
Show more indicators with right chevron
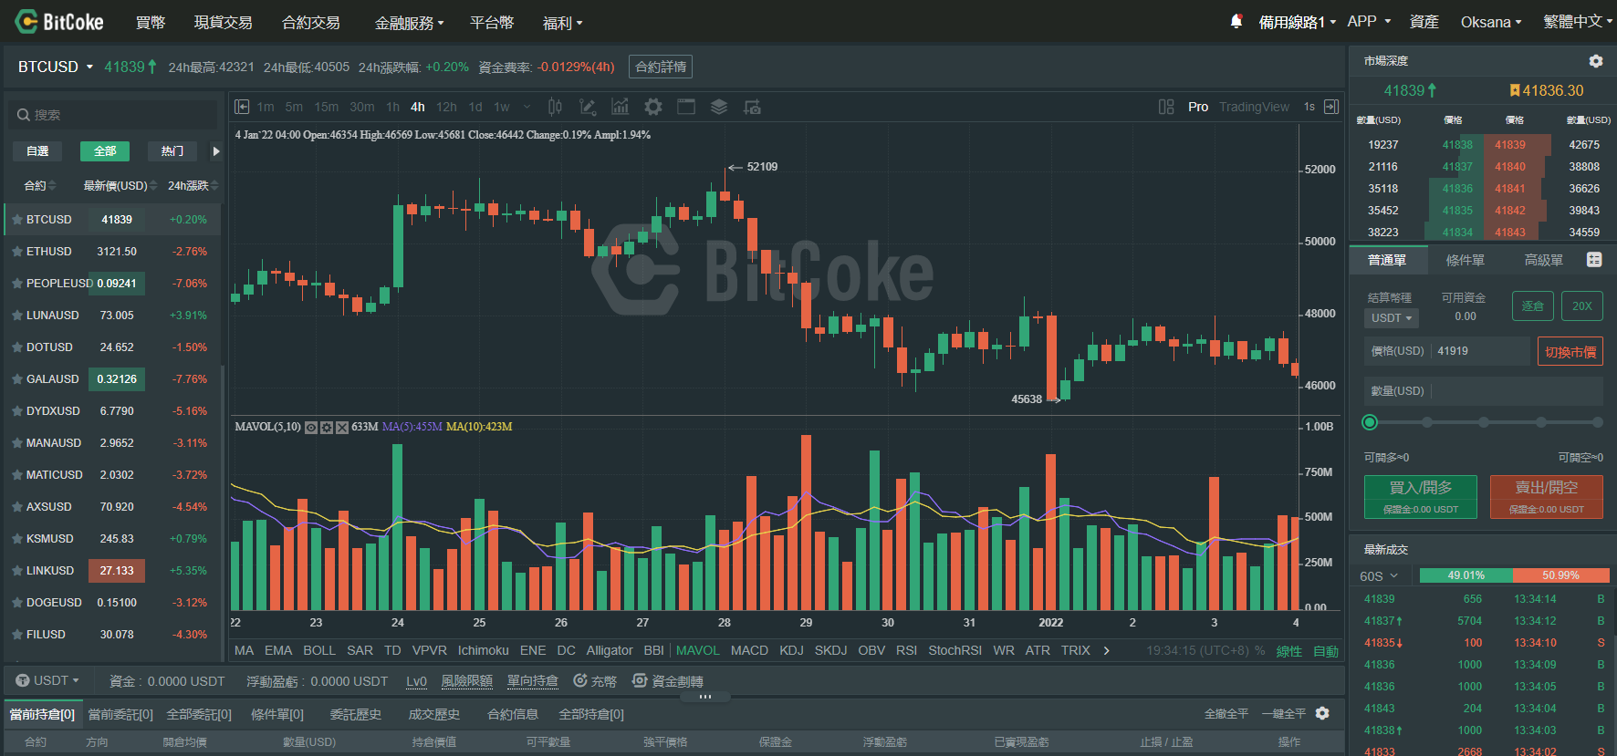pos(1107,650)
